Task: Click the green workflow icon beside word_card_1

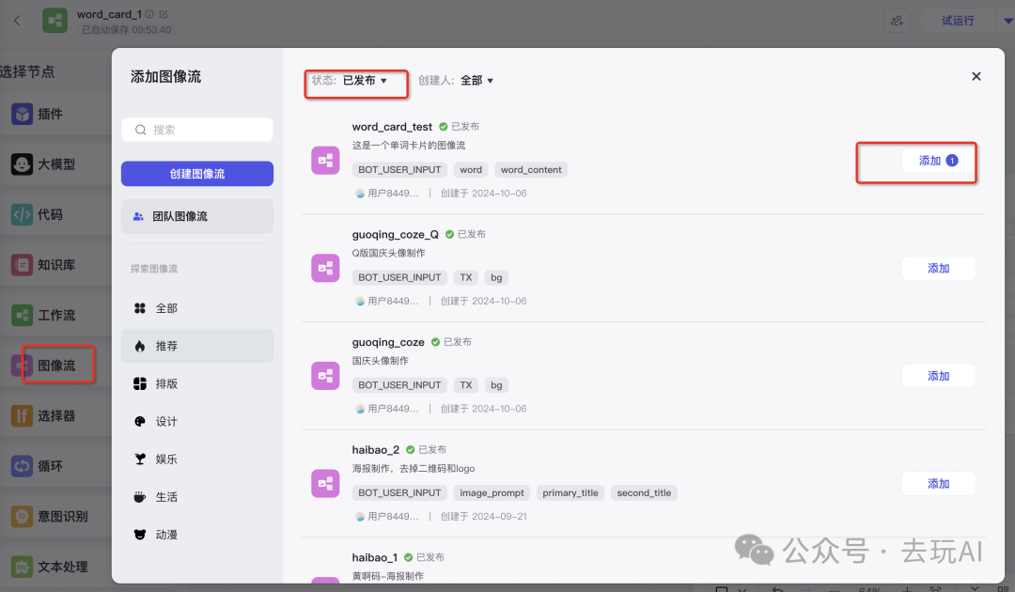Action: click(x=55, y=21)
